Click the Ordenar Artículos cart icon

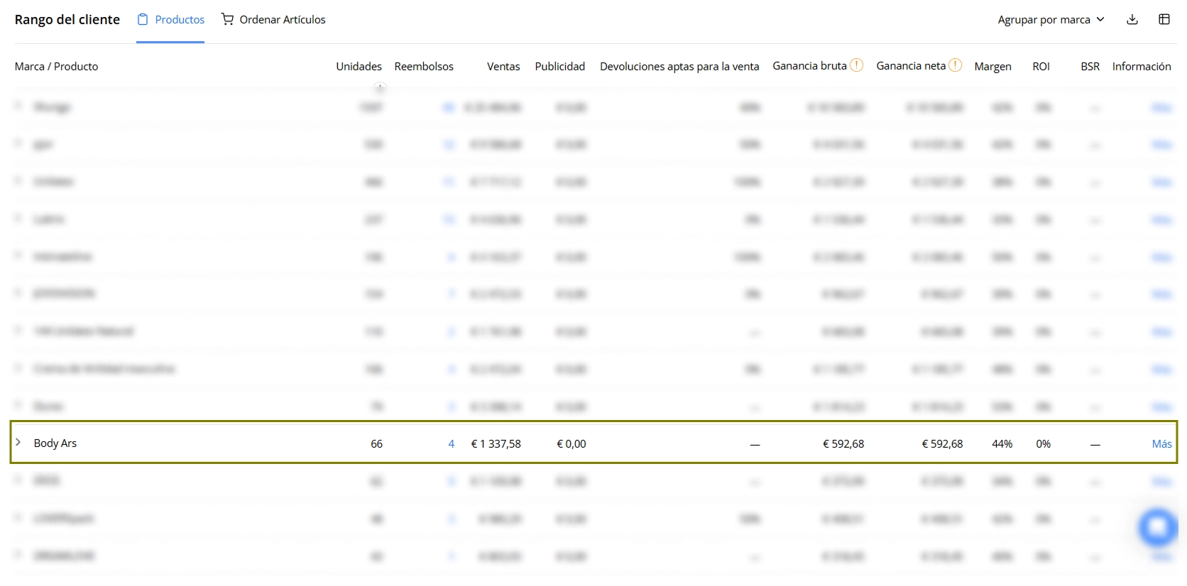[227, 19]
